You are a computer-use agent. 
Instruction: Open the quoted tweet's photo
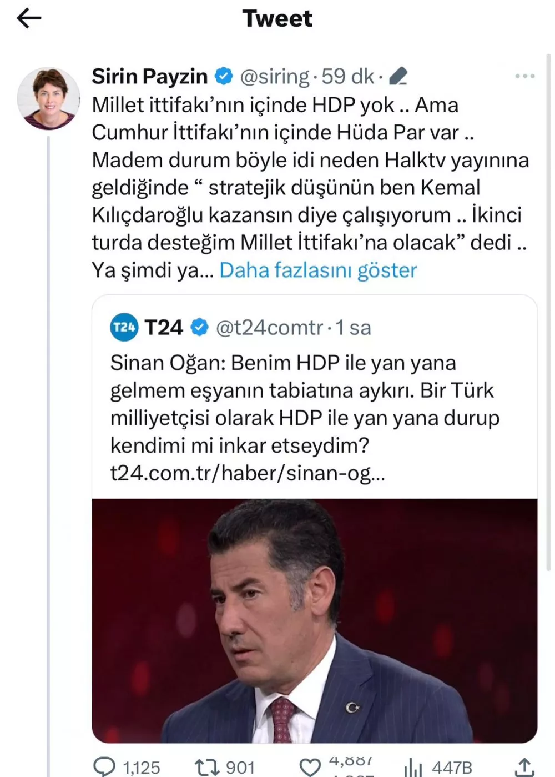click(x=314, y=620)
